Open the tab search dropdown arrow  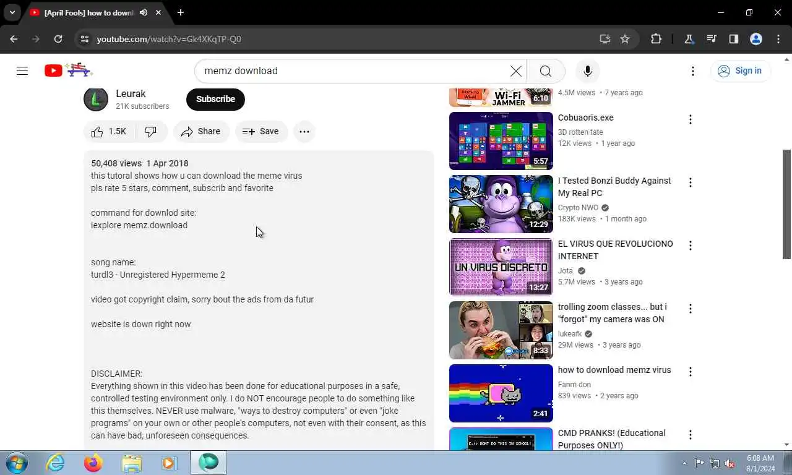coord(12,12)
